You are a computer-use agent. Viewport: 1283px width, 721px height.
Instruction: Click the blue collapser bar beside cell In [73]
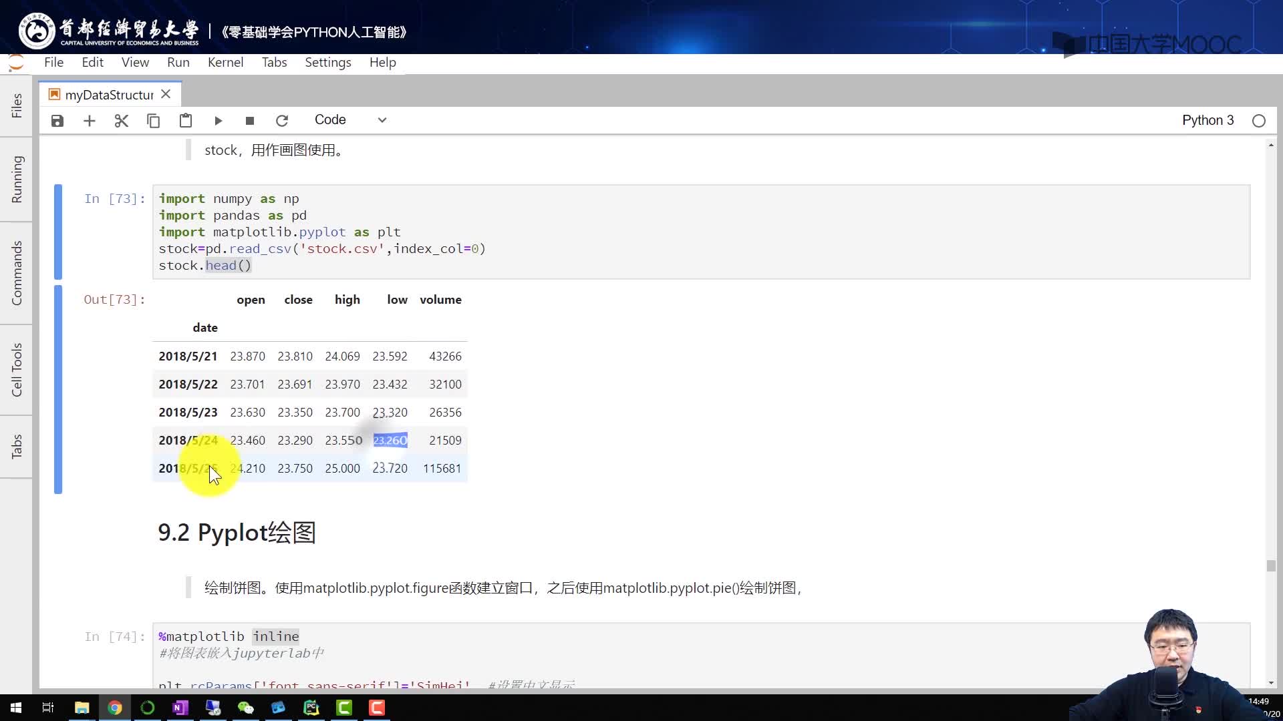coord(58,232)
